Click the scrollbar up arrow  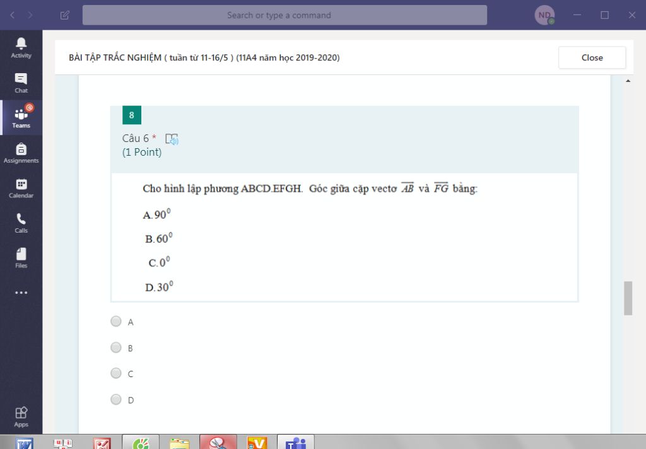628,81
